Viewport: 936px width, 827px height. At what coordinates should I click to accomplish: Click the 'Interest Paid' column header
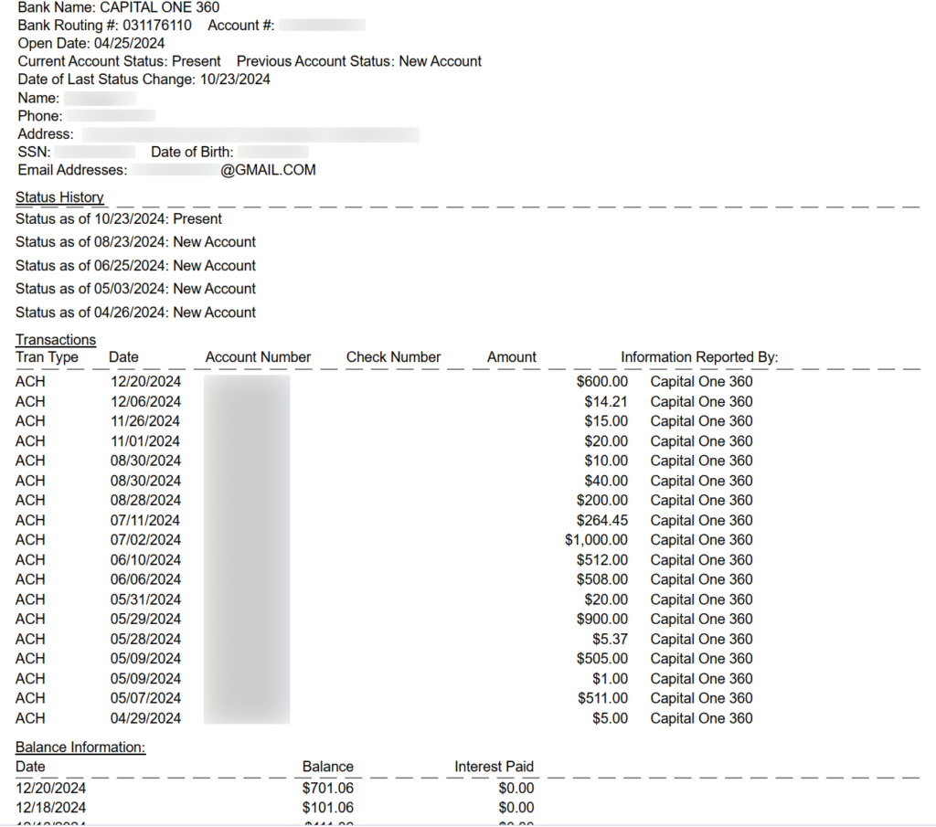click(x=495, y=767)
